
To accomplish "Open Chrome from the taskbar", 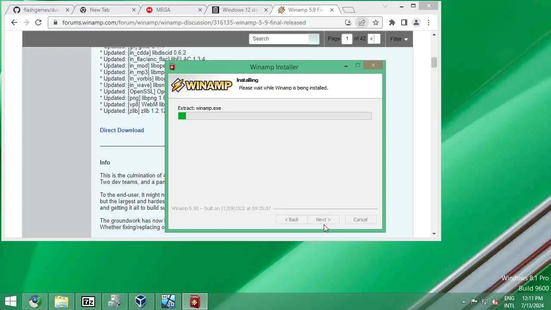I will (34, 301).
